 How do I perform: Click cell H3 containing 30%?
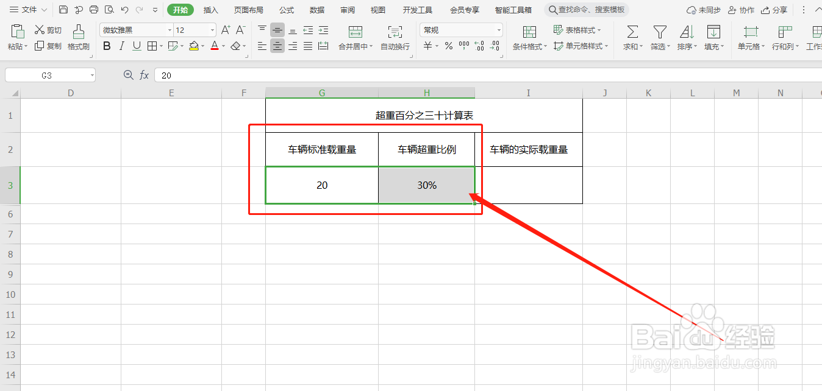(427, 185)
